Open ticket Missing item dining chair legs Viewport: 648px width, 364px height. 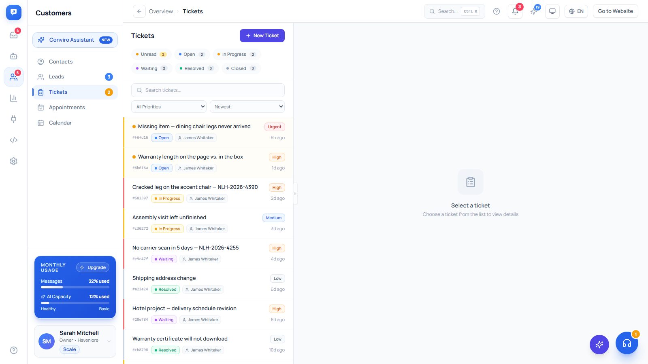(208, 132)
